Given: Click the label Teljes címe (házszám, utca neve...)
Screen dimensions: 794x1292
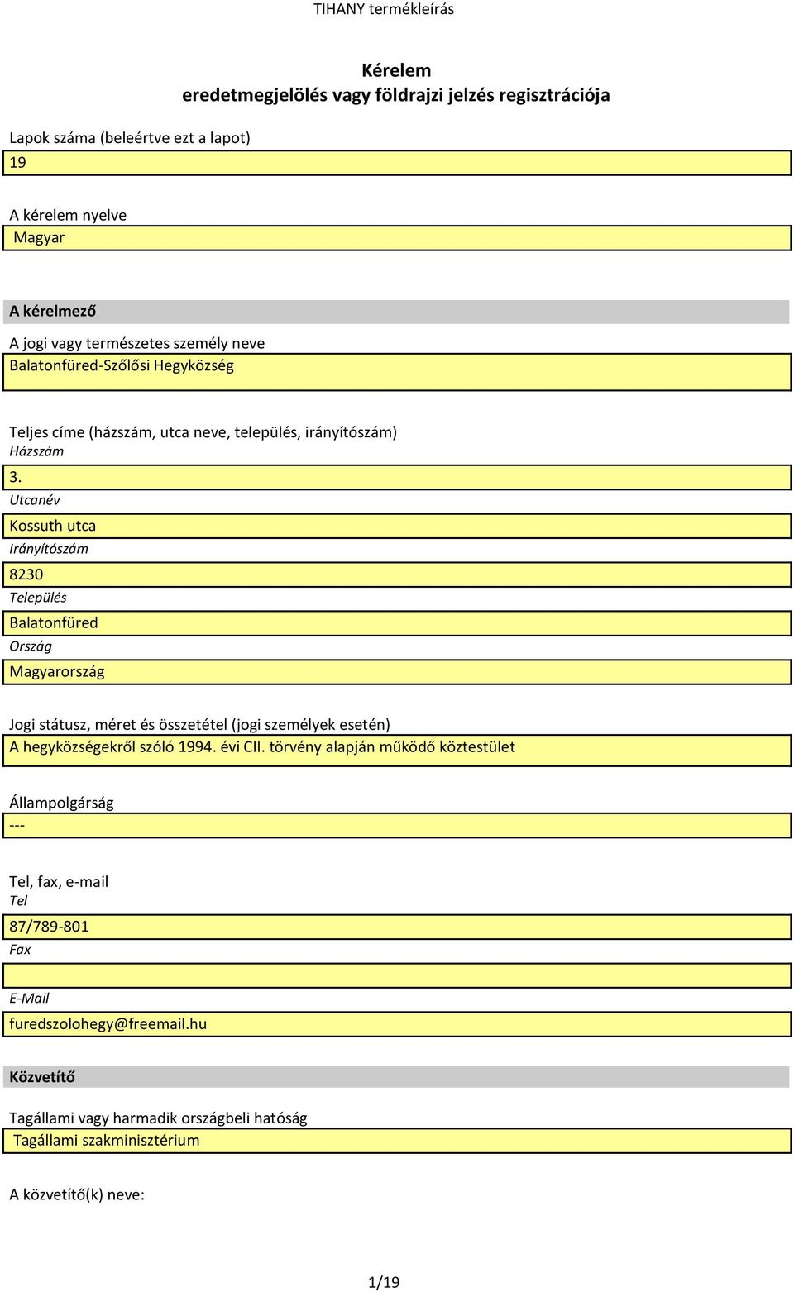Looking at the screenshot, I should pos(203,432).
